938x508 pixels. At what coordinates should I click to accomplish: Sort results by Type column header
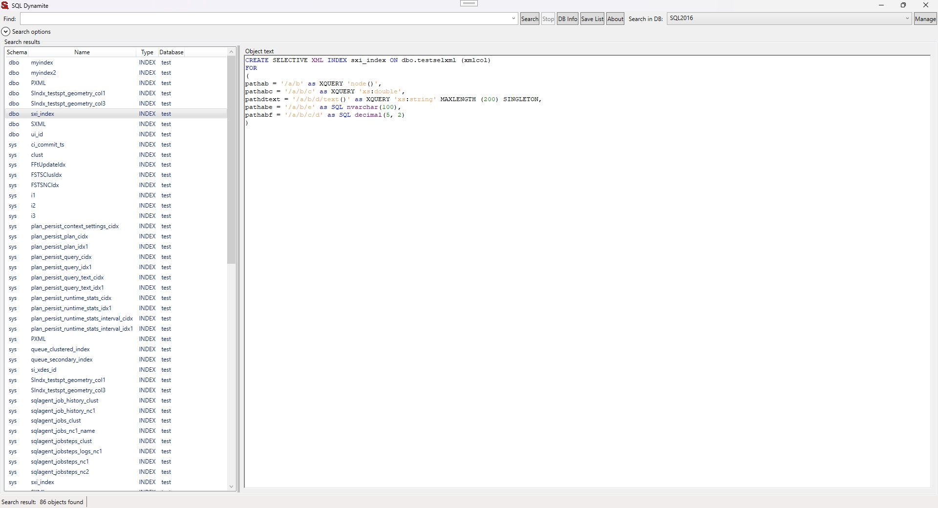(147, 52)
